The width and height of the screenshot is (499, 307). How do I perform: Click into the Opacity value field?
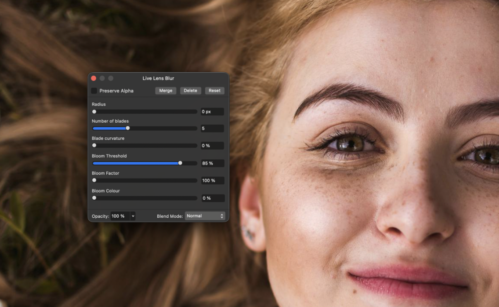coord(119,216)
